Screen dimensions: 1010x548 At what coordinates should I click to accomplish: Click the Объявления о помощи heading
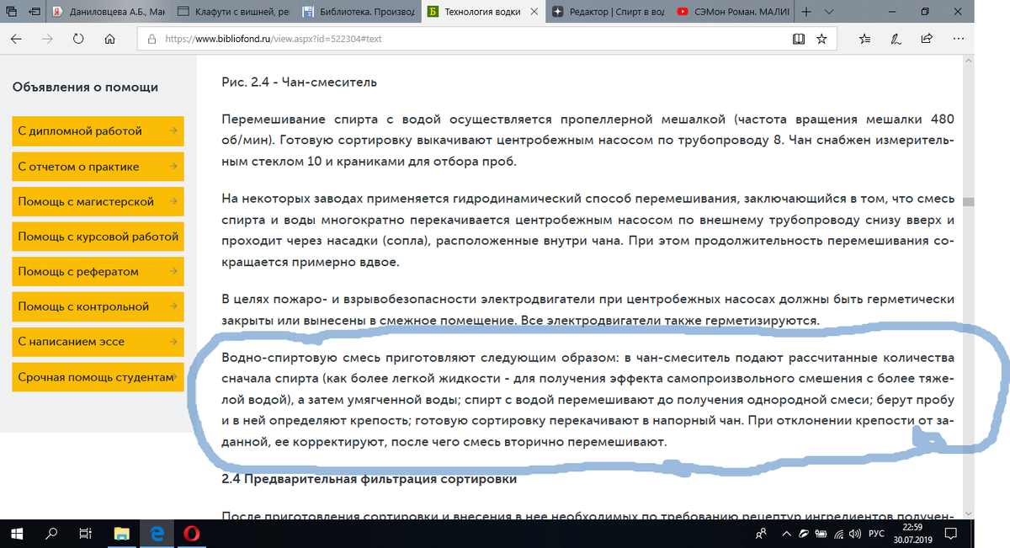tap(85, 87)
